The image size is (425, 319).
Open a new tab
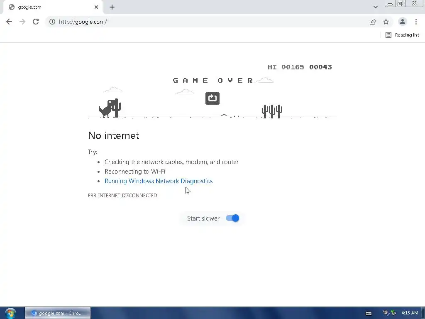pos(112,7)
